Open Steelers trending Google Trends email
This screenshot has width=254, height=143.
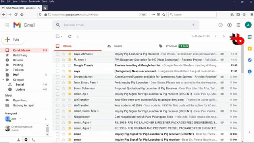point(146,65)
